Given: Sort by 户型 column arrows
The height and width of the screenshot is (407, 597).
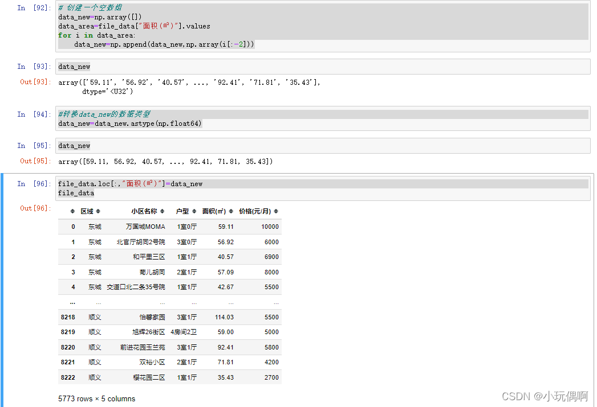Looking at the screenshot, I should click(x=194, y=211).
